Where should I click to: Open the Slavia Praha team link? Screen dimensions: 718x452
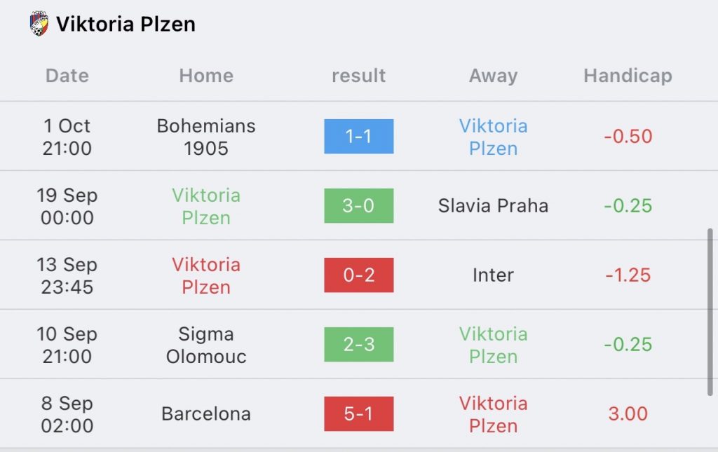click(x=493, y=206)
